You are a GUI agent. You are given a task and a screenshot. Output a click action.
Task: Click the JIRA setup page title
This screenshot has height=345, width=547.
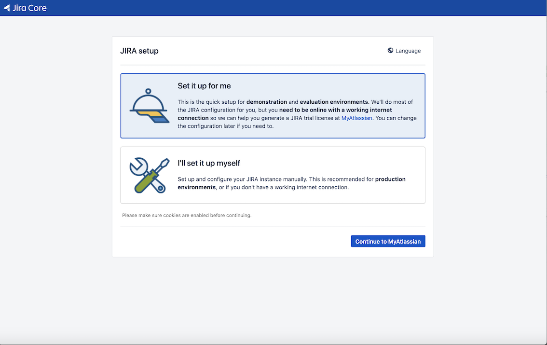(x=139, y=51)
